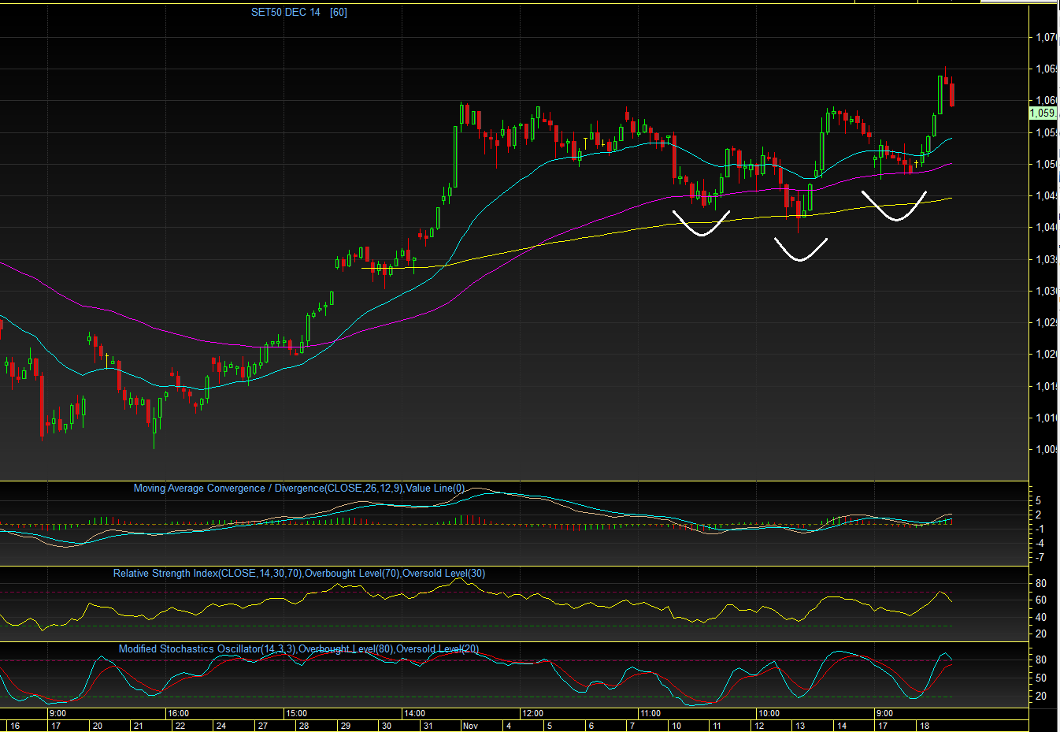Click the 16:00 time label on date axis
The image size is (1060, 732).
point(178,713)
